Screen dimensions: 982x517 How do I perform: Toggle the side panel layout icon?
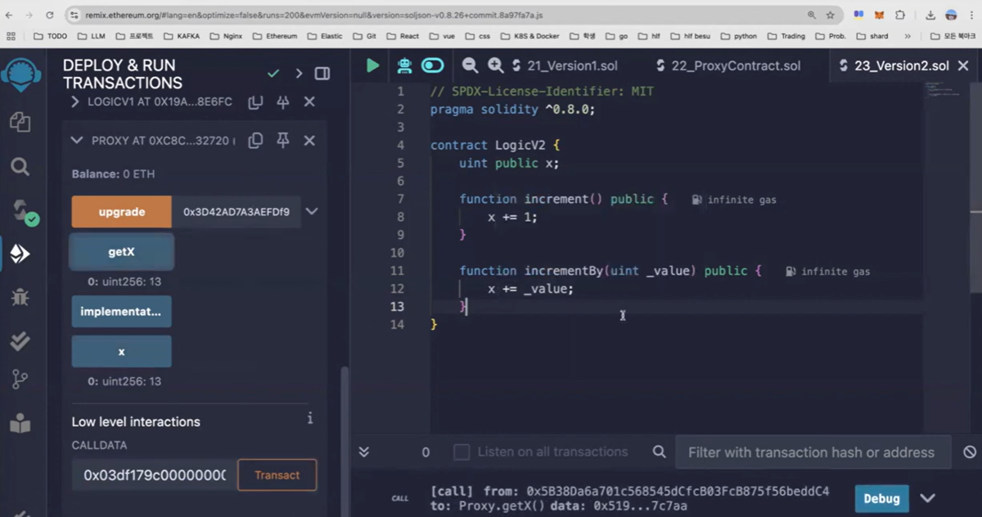(x=322, y=74)
